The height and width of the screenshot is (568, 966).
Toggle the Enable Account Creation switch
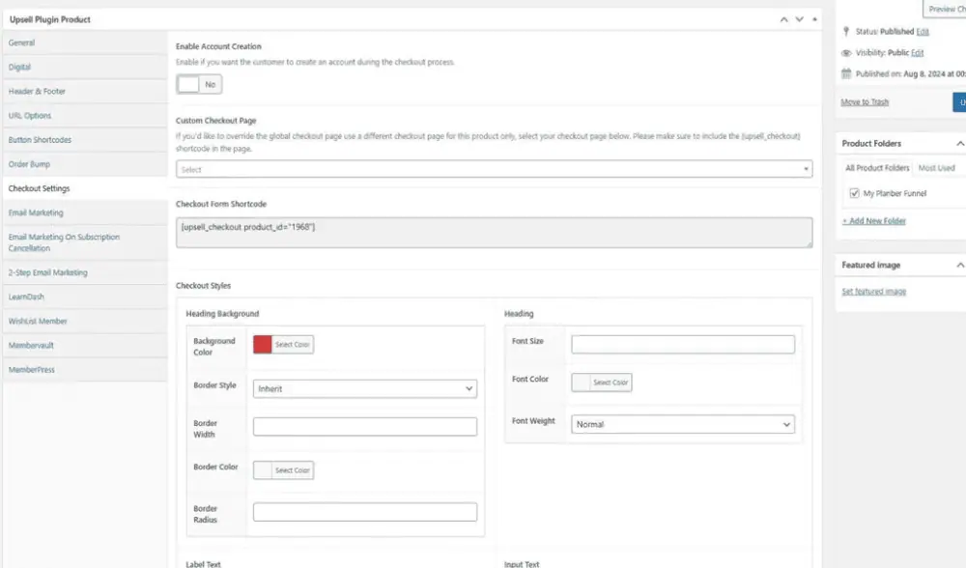pyautogui.click(x=199, y=84)
